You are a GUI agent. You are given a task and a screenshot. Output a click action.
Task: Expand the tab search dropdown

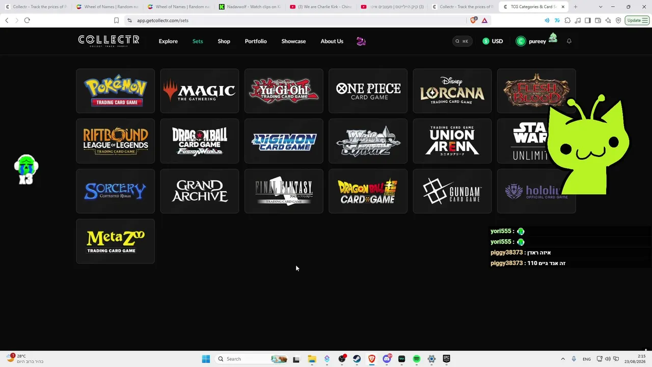coord(601,7)
